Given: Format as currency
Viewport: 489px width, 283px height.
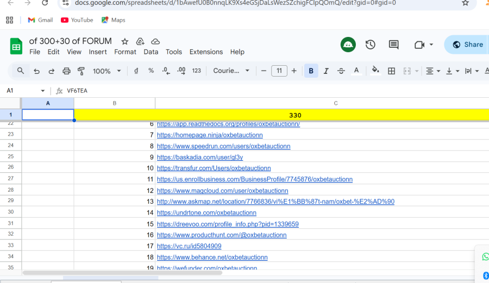Looking at the screenshot, I should point(136,71).
